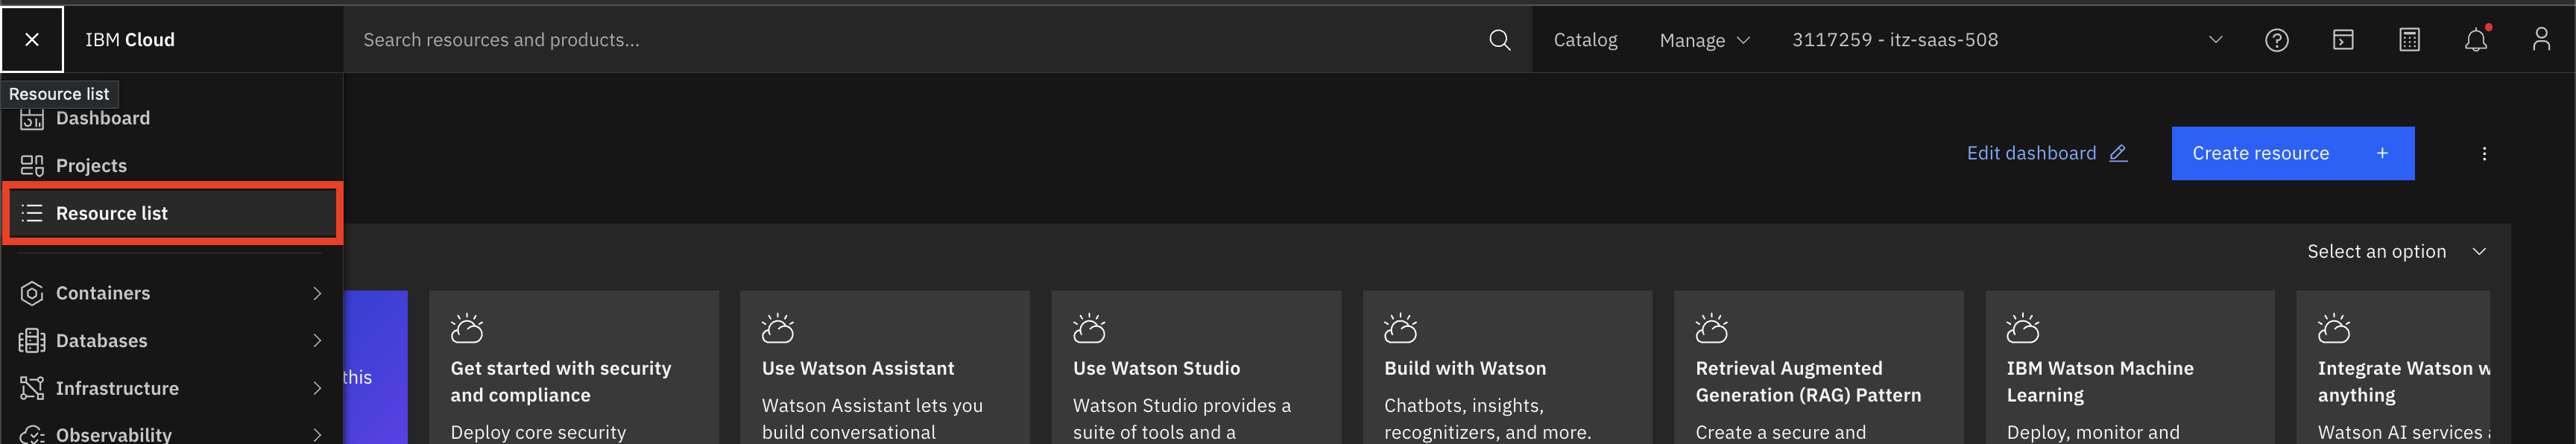This screenshot has width=2576, height=444.
Task: Click cloud icon on RAG Pattern card
Action: point(1711,328)
